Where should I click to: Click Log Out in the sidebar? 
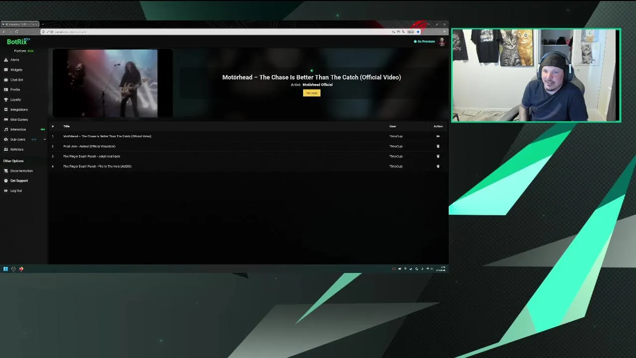pos(16,190)
